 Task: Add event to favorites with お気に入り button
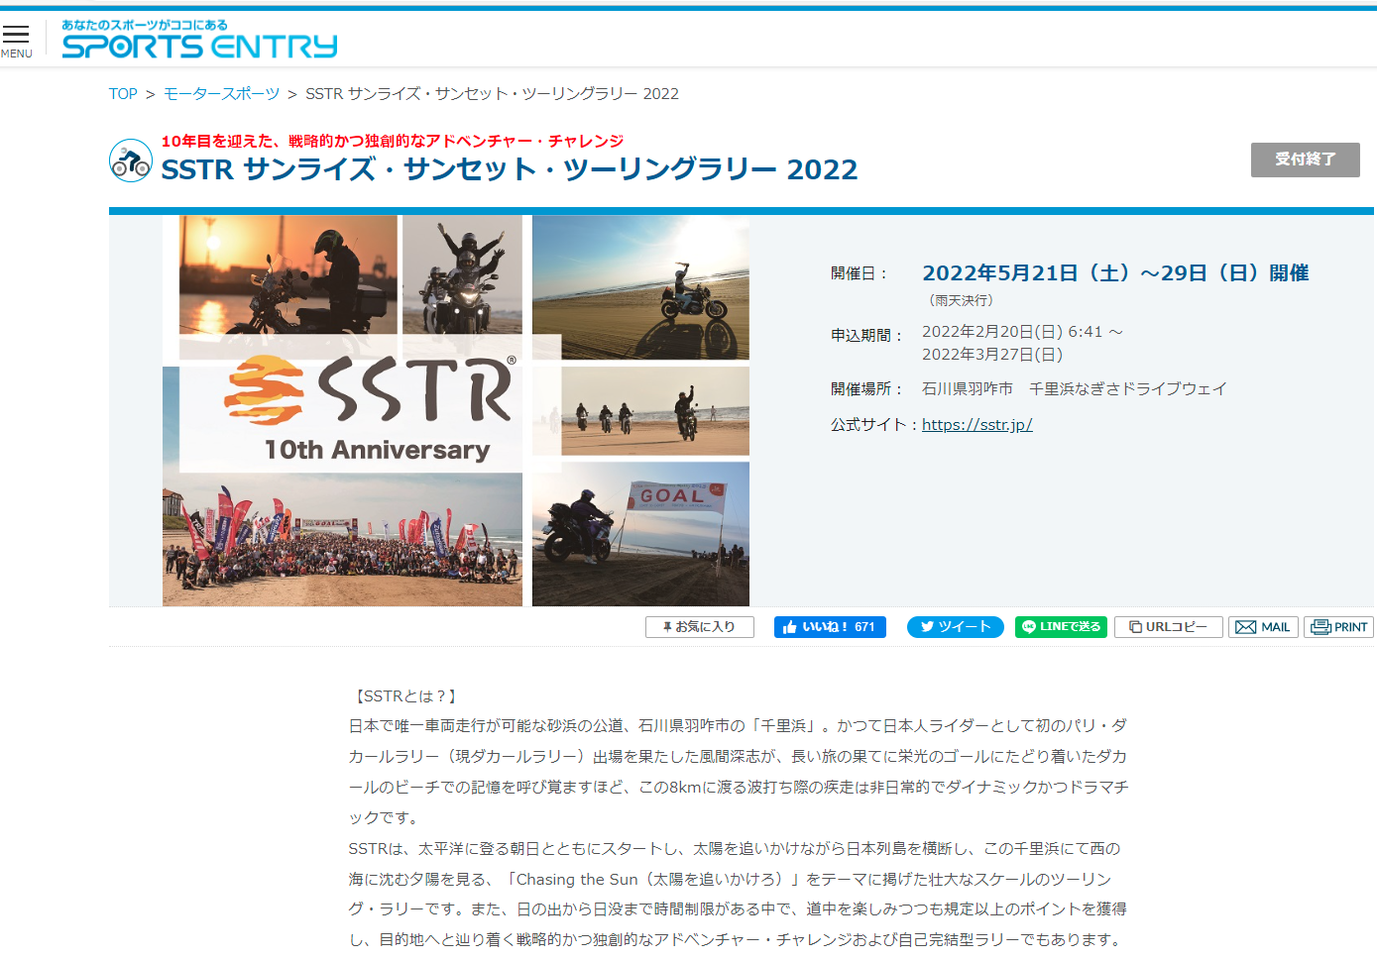pyautogui.click(x=699, y=627)
